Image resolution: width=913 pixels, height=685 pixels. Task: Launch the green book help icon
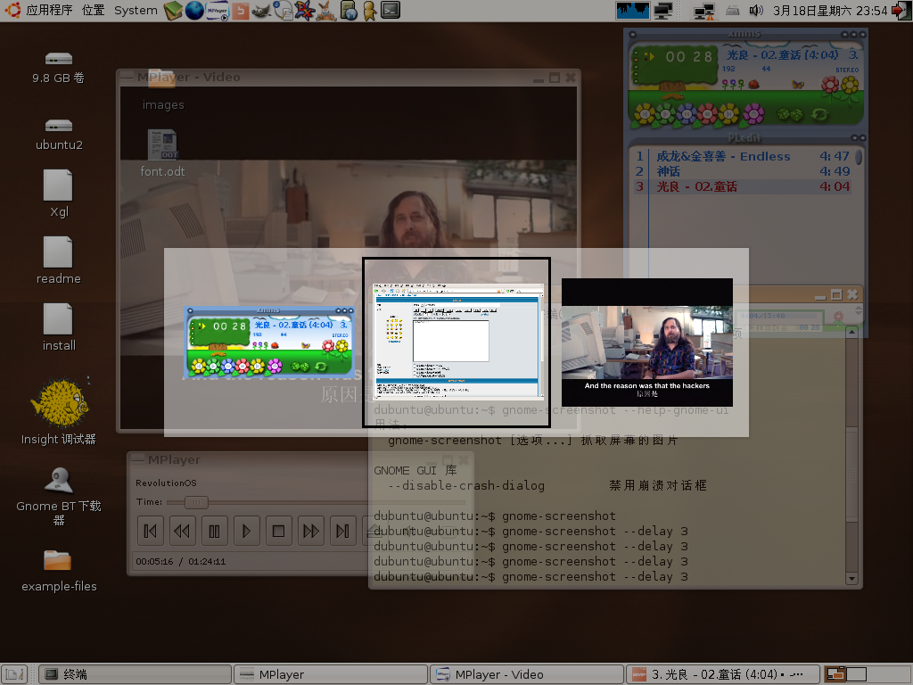tap(173, 11)
